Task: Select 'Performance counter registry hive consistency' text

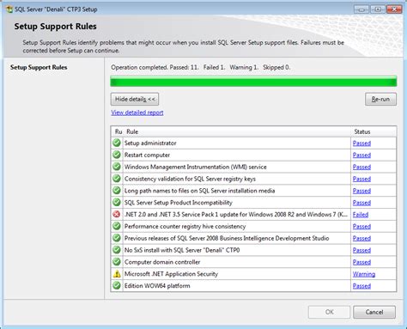Action: pos(185,226)
